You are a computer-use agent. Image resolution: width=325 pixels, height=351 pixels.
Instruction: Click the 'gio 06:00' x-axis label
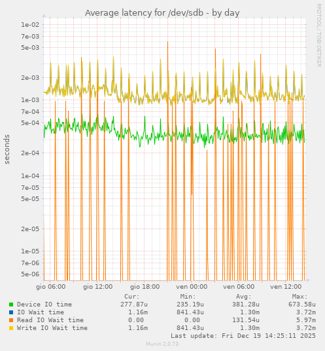[x=51, y=287]
